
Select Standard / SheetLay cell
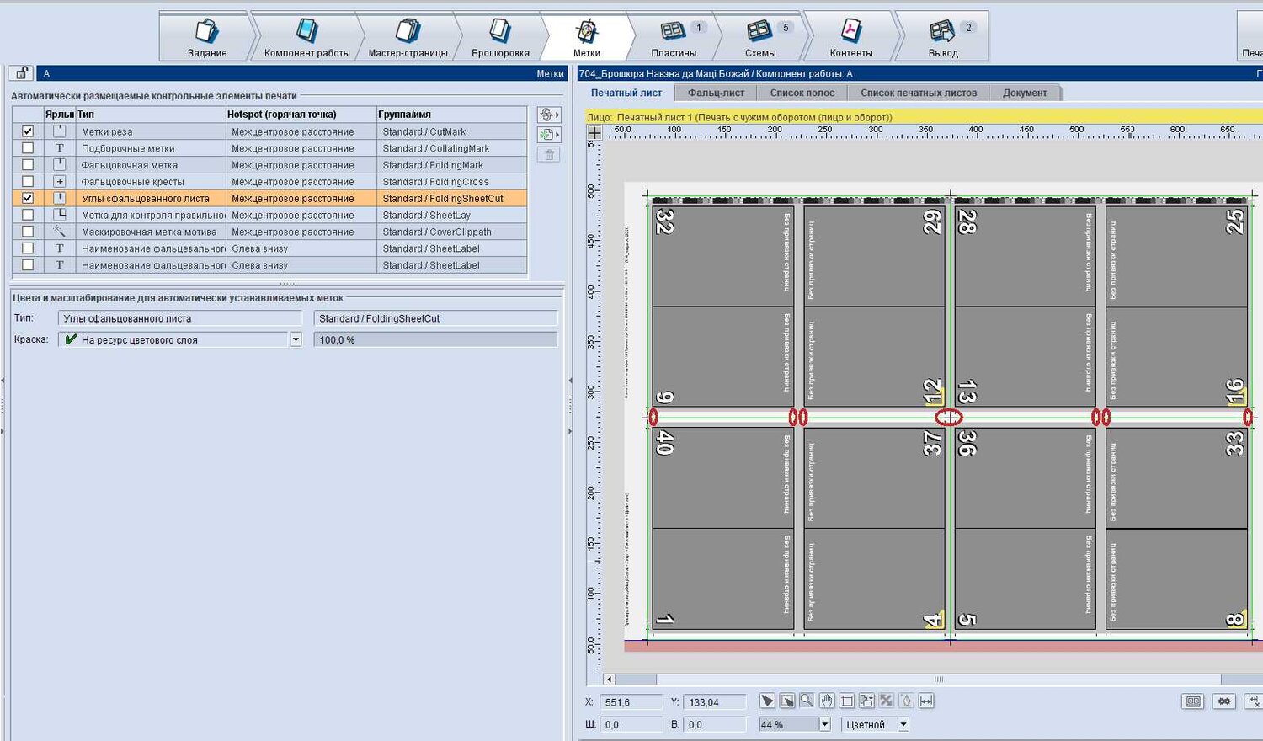pos(451,215)
